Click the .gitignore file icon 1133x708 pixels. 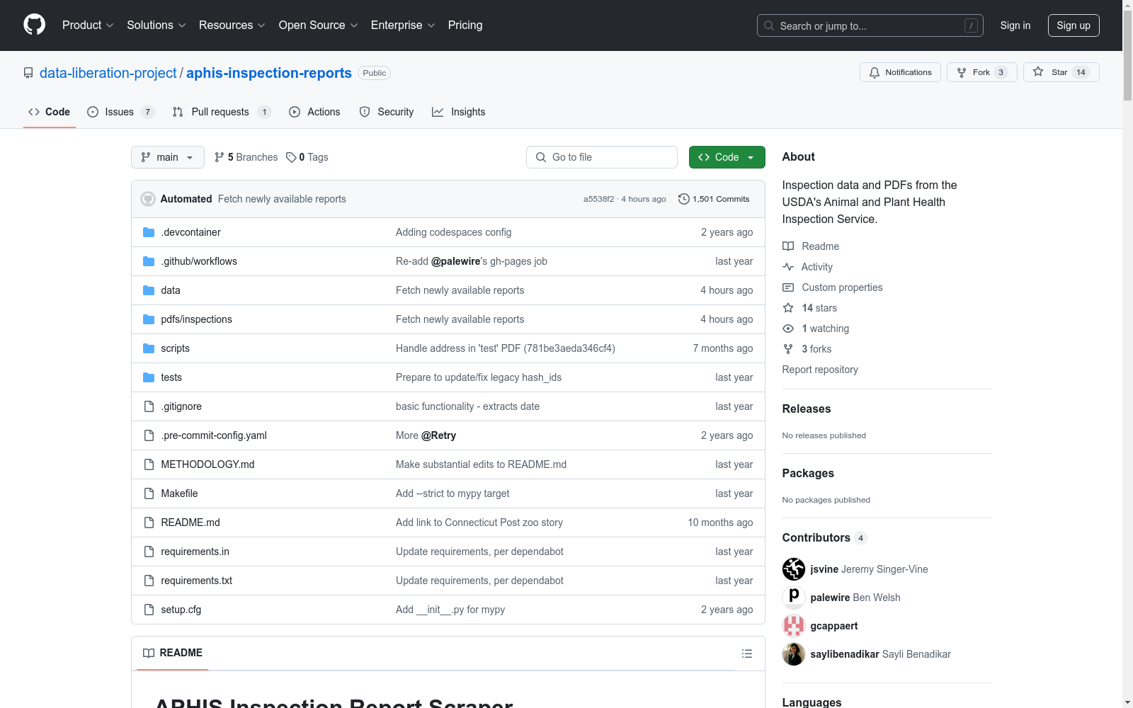click(149, 406)
